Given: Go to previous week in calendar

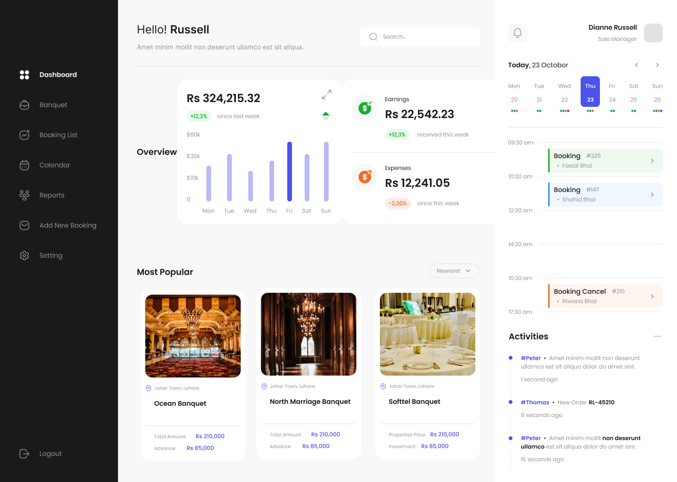Looking at the screenshot, I should pyautogui.click(x=637, y=65).
